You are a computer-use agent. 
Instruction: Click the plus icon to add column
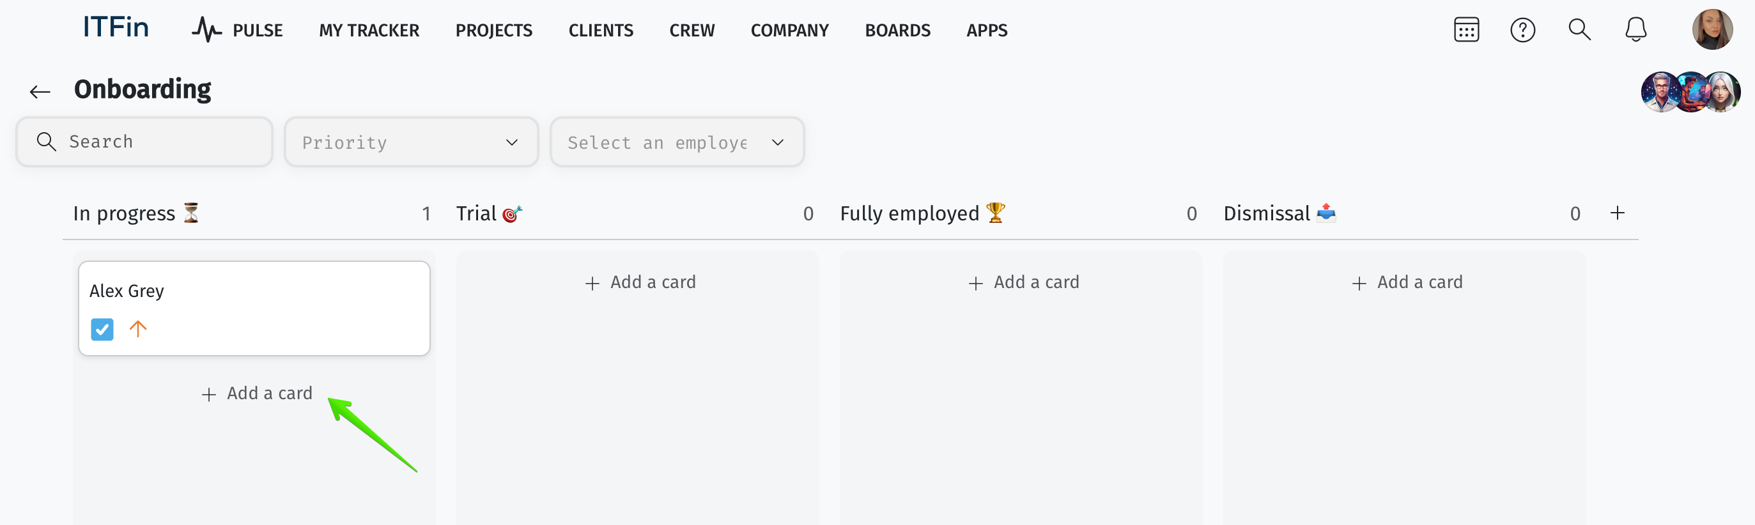1617,213
